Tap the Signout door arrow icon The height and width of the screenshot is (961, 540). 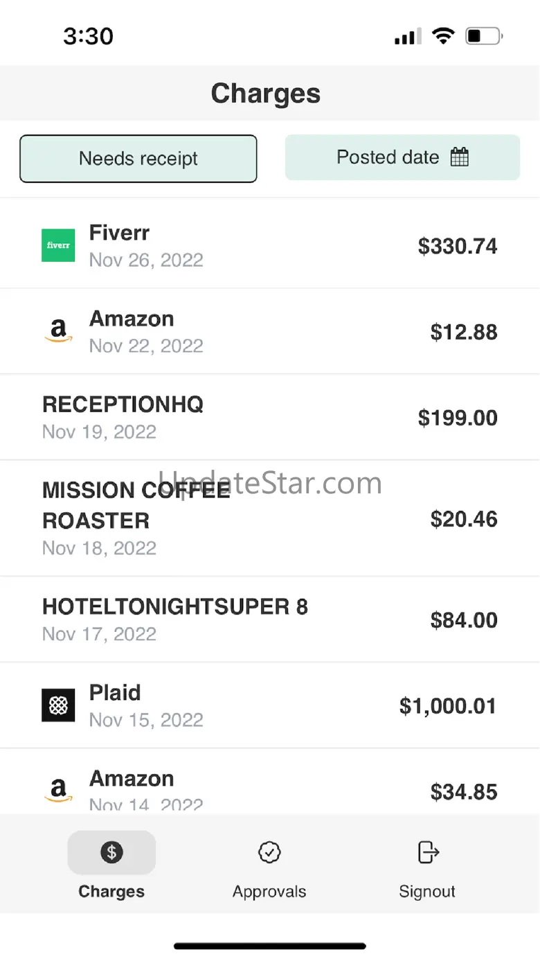tap(428, 852)
